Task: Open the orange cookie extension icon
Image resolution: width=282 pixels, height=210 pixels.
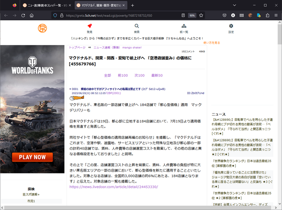Action: coord(250,15)
